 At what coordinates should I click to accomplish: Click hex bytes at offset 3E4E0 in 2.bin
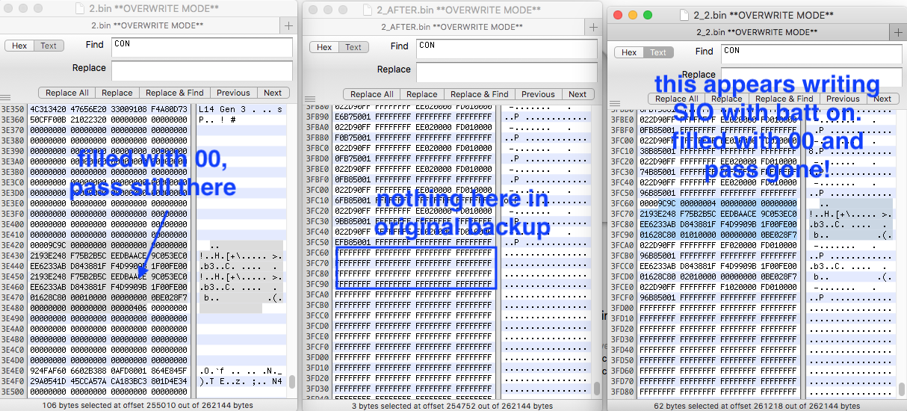[x=109, y=371]
